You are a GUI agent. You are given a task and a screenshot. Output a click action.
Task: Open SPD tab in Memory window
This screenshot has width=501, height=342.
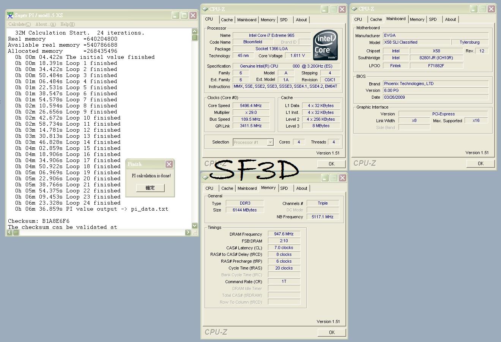pyautogui.click(x=284, y=188)
